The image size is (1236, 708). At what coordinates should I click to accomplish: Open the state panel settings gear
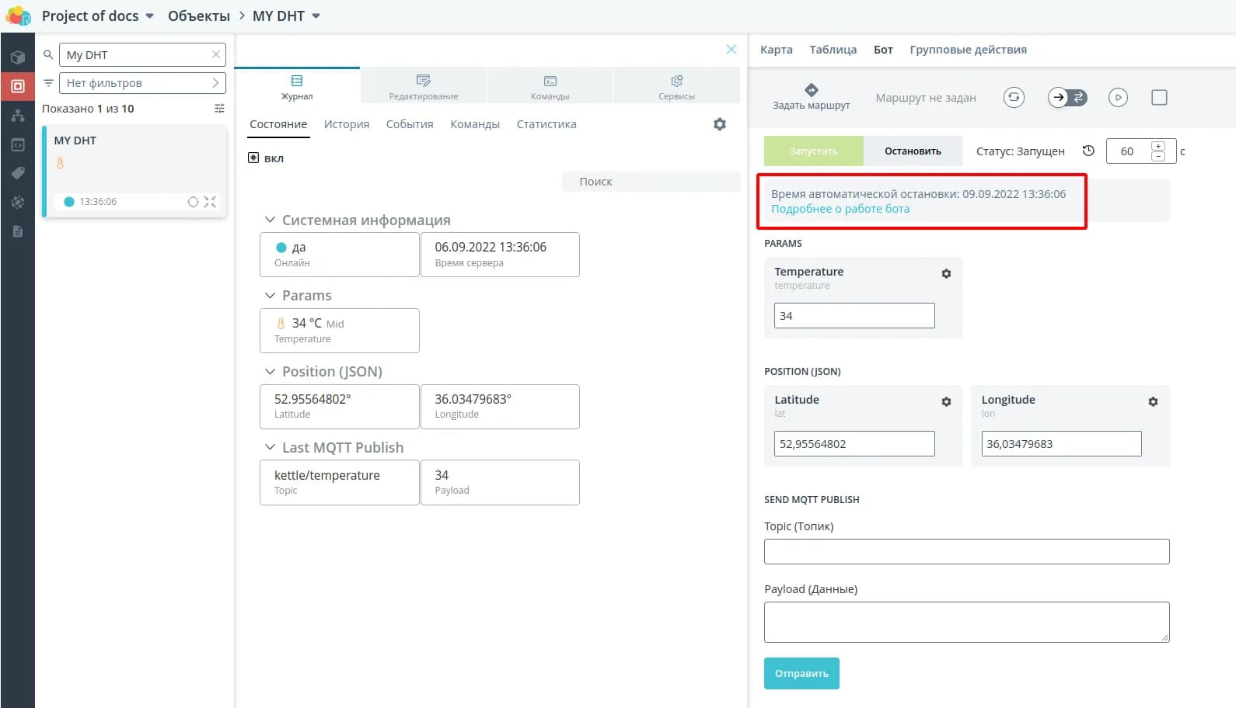pyautogui.click(x=720, y=124)
